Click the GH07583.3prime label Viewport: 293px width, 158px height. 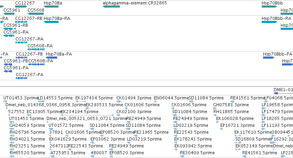(x=231, y=105)
